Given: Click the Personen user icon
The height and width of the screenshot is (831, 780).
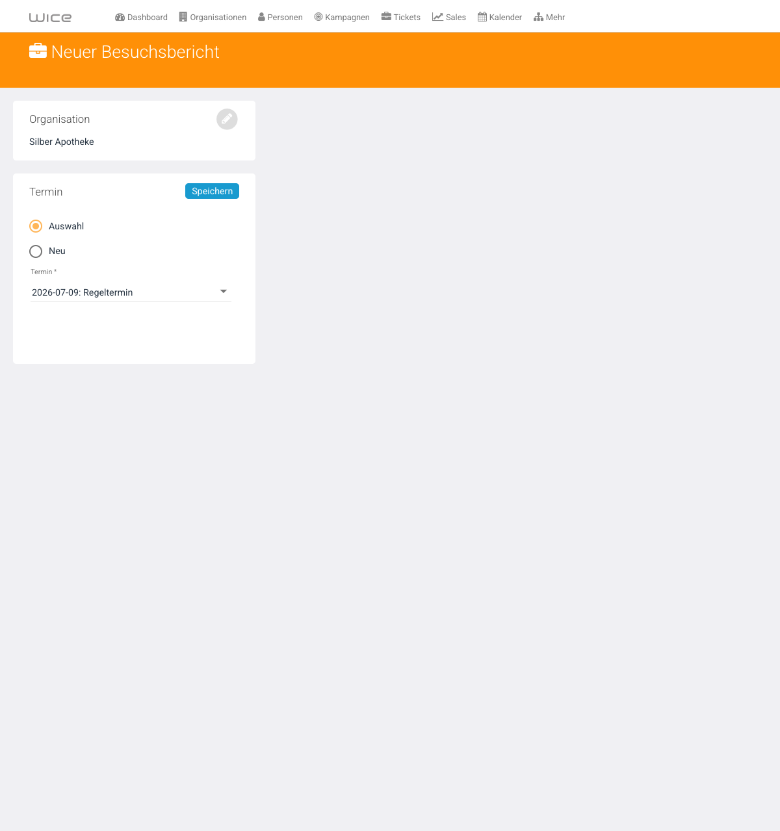Looking at the screenshot, I should pyautogui.click(x=261, y=17).
